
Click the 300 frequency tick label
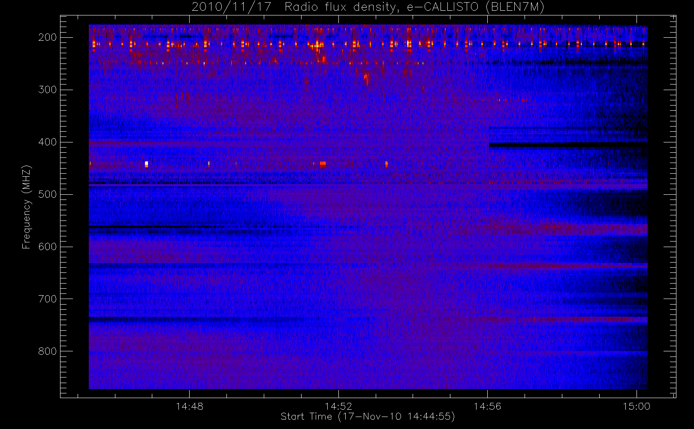(x=47, y=90)
